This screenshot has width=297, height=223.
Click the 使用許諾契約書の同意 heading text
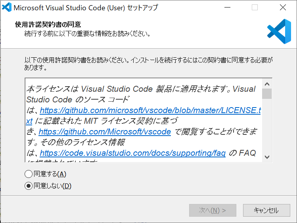pyautogui.click(x=48, y=25)
